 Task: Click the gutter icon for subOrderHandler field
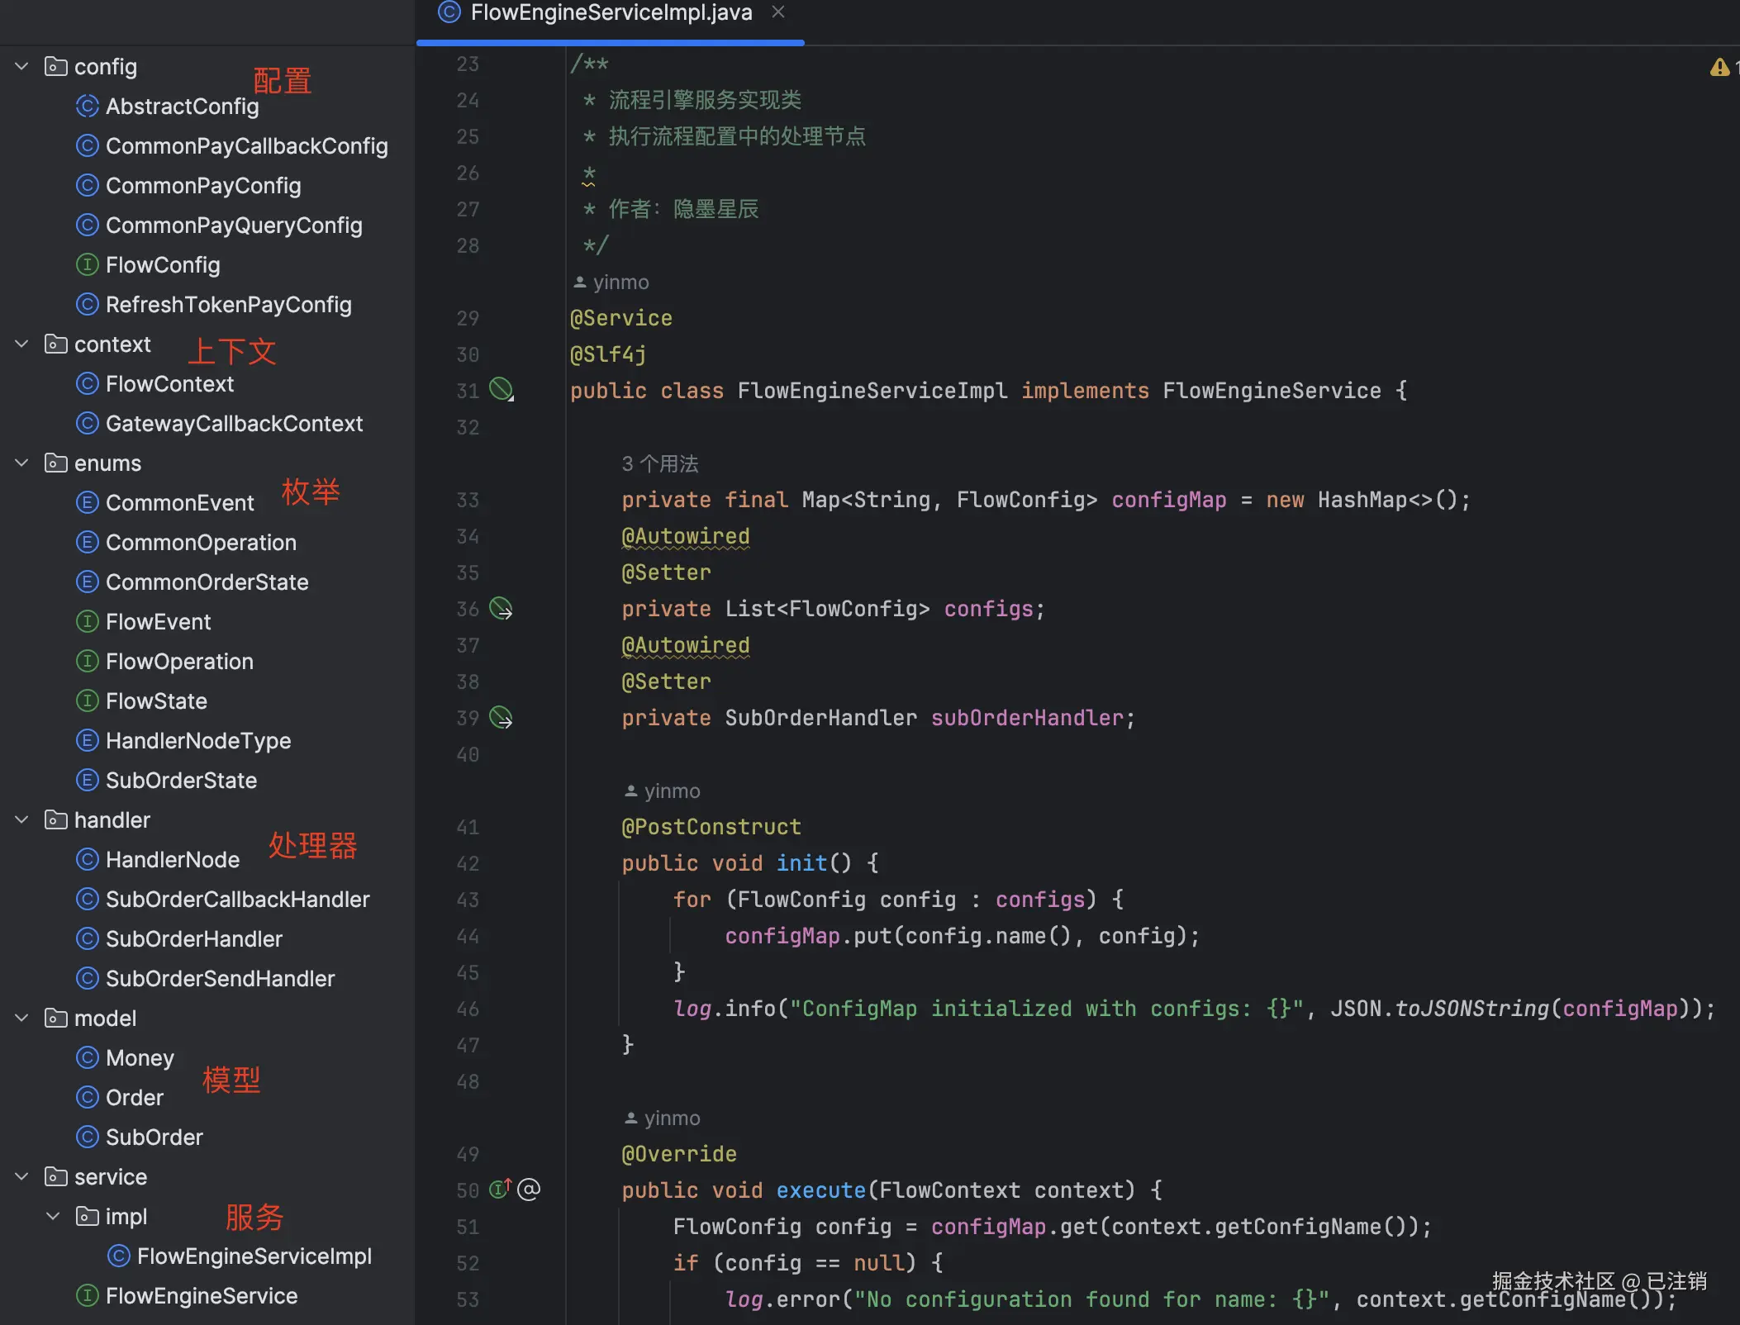(x=501, y=718)
